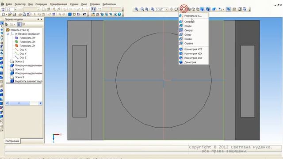Screen dimensions: 283x159
Task: Open the Операции menu
Action: pos(41,4)
